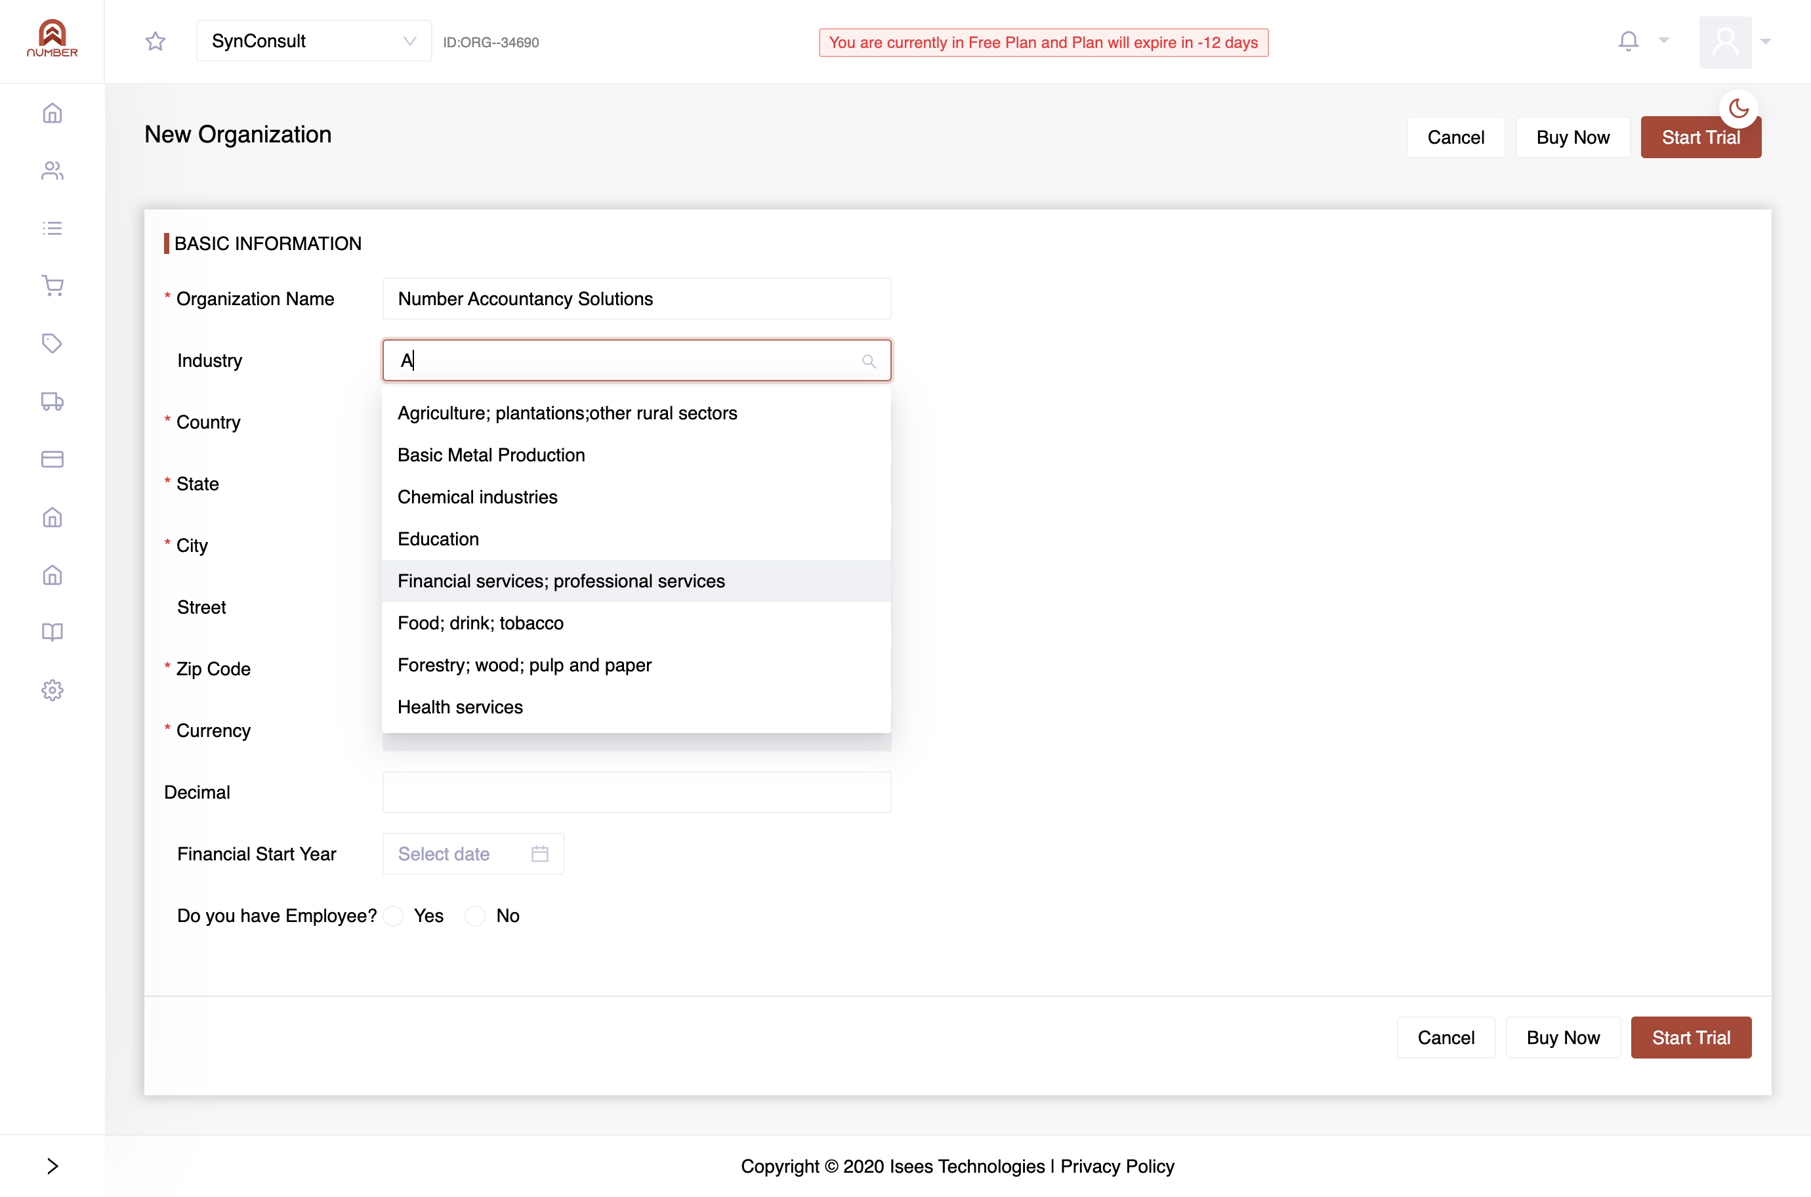Expand the user profile dropdown arrow
The image size is (1811, 1197).
coord(1765,41)
